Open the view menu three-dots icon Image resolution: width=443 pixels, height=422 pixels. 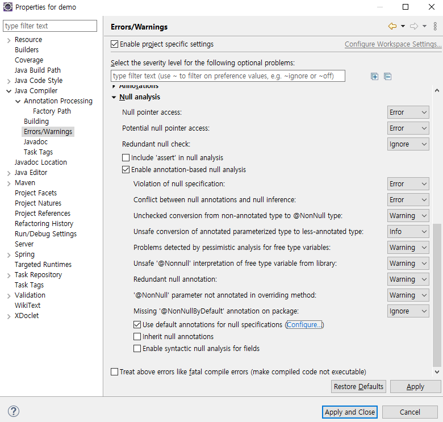435,26
